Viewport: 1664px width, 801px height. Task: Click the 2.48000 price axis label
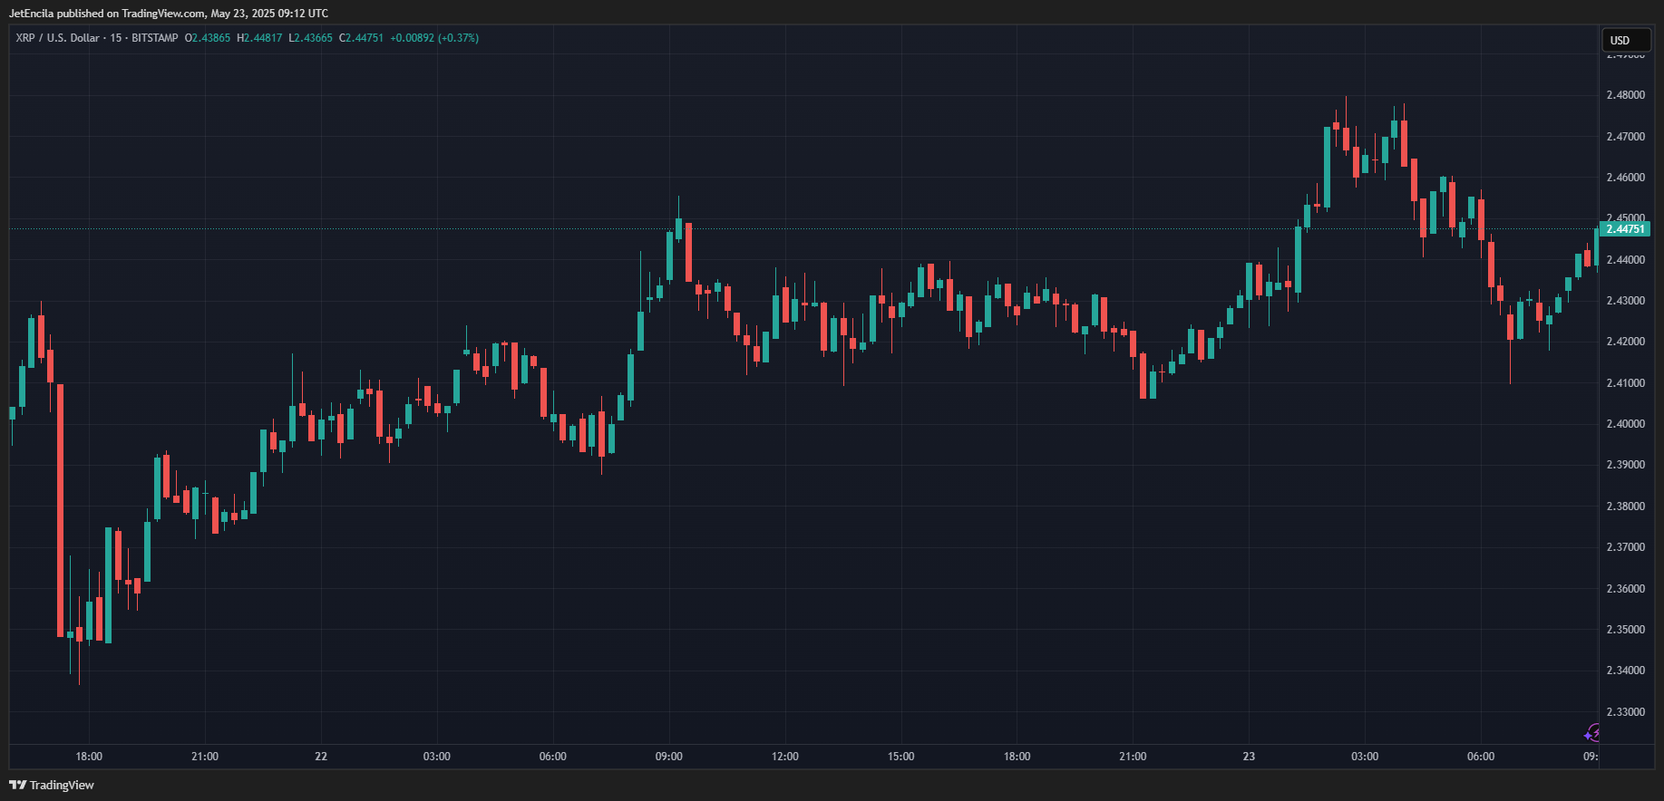1625,95
